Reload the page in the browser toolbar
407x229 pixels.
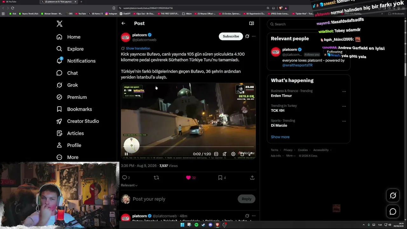pos(13,8)
